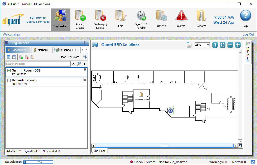The width and height of the screenshot is (257, 165).
Task: Switch to the Patients (2) tab
Action: point(18,50)
